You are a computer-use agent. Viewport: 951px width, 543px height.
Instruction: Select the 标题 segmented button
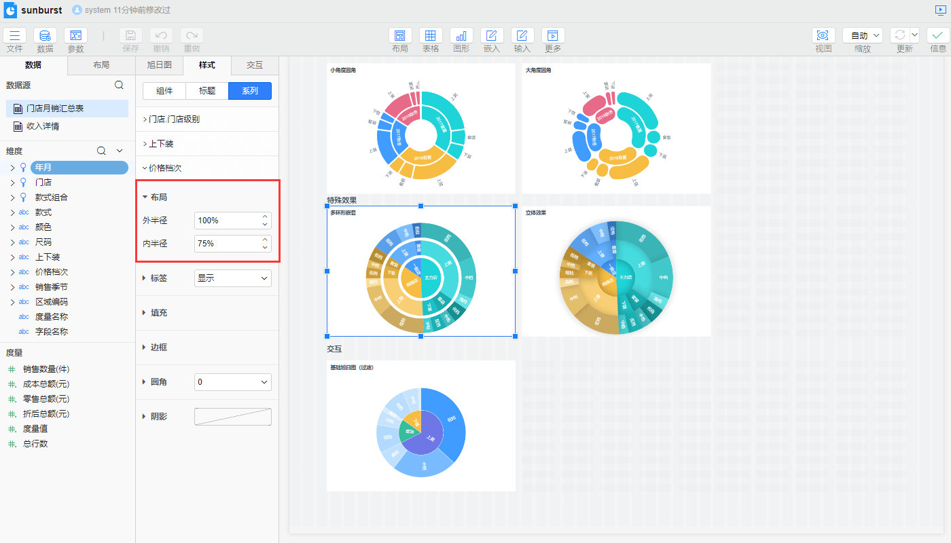[x=207, y=91]
